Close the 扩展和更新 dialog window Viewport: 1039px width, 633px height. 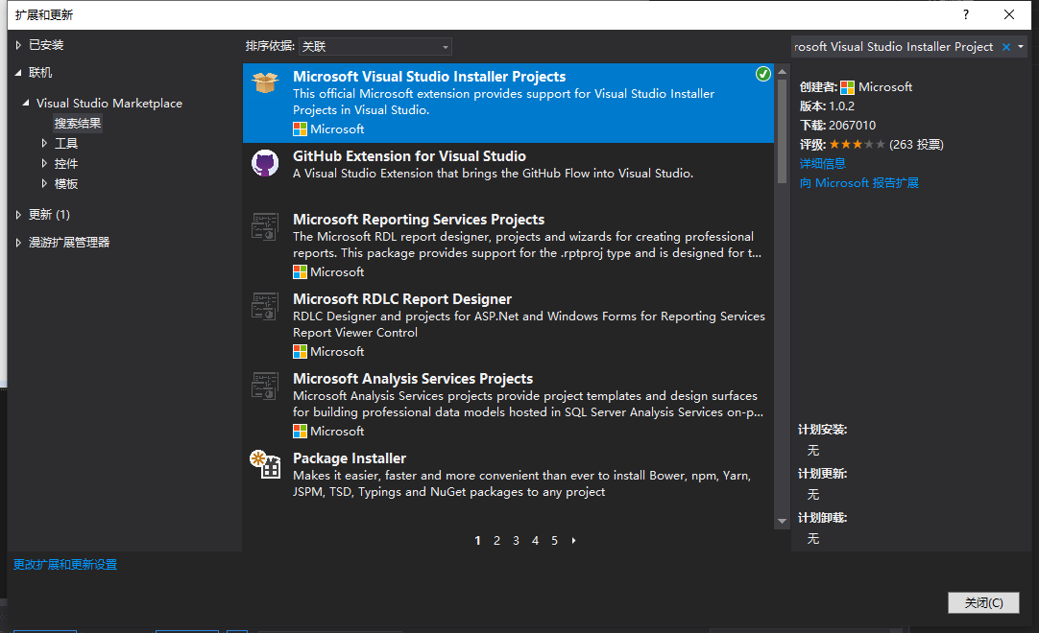[1009, 14]
